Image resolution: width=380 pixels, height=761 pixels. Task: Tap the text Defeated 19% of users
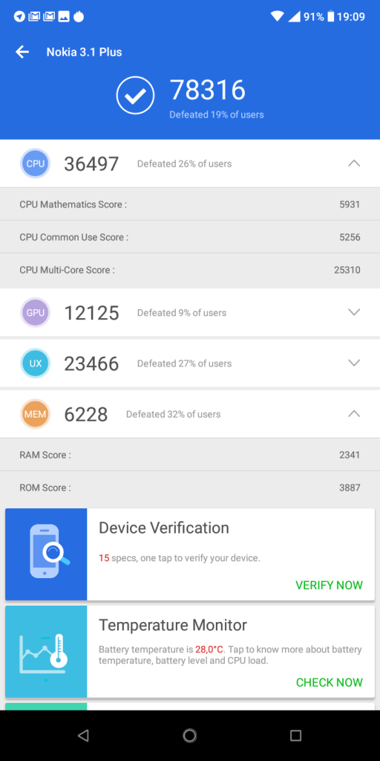pyautogui.click(x=217, y=115)
